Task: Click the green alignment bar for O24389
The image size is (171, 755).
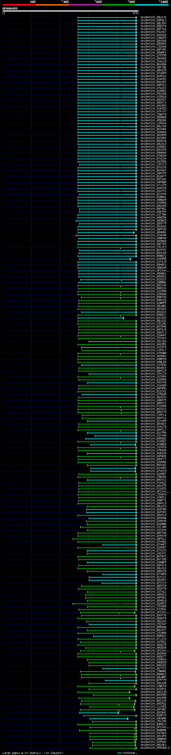Action: [107, 385]
